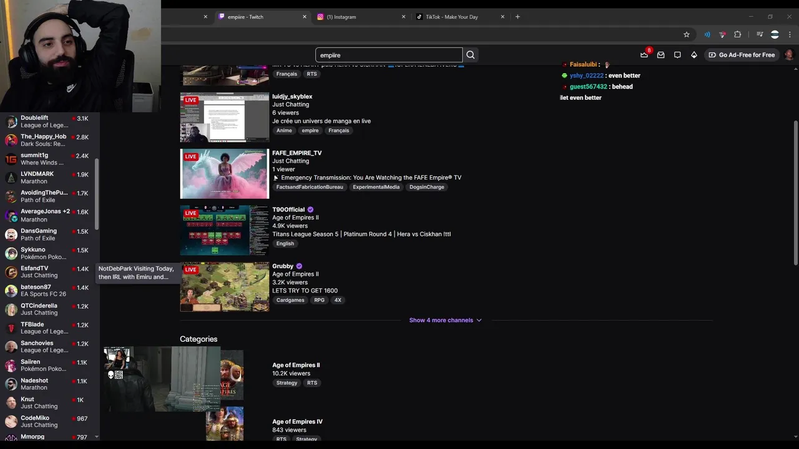Open Chrome media controls icon

click(x=760, y=34)
